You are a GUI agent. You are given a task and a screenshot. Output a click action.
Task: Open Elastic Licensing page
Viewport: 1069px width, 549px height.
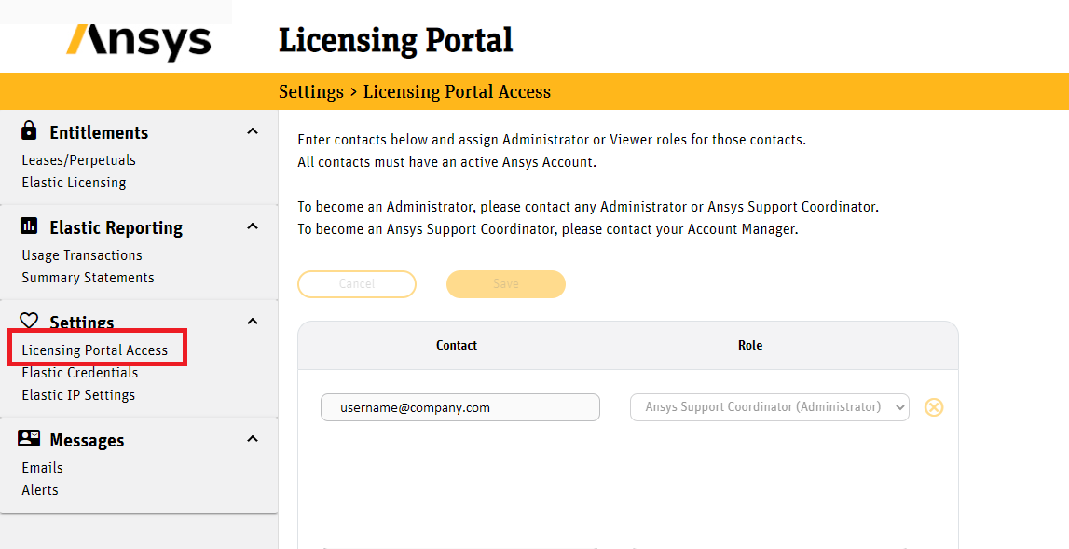pyautogui.click(x=74, y=183)
